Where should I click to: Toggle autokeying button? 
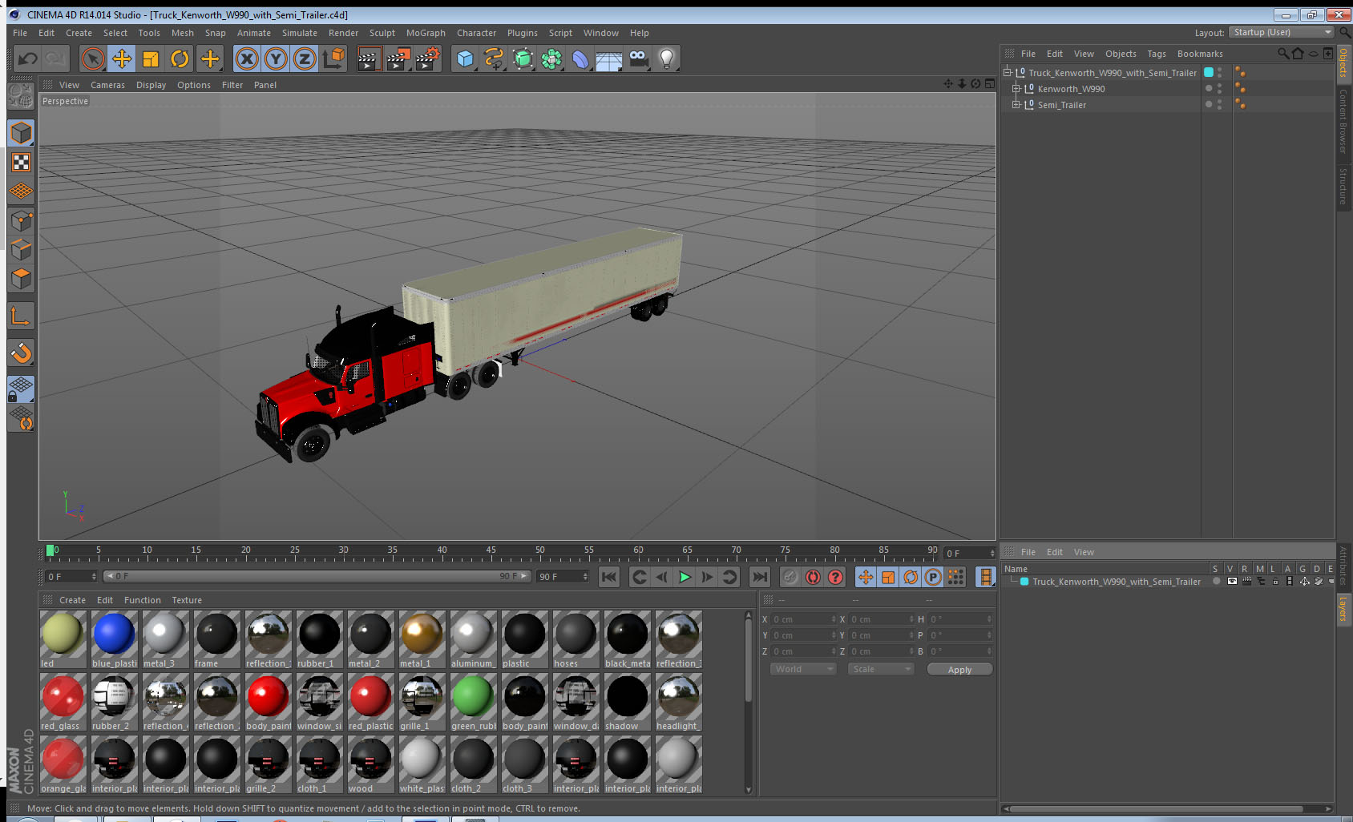coord(813,577)
